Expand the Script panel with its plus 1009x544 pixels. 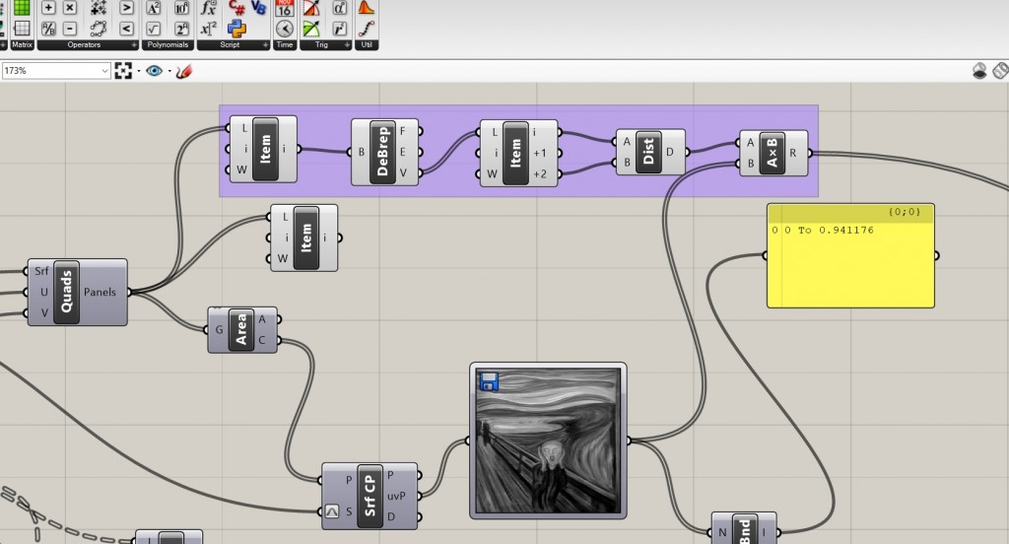(x=265, y=45)
